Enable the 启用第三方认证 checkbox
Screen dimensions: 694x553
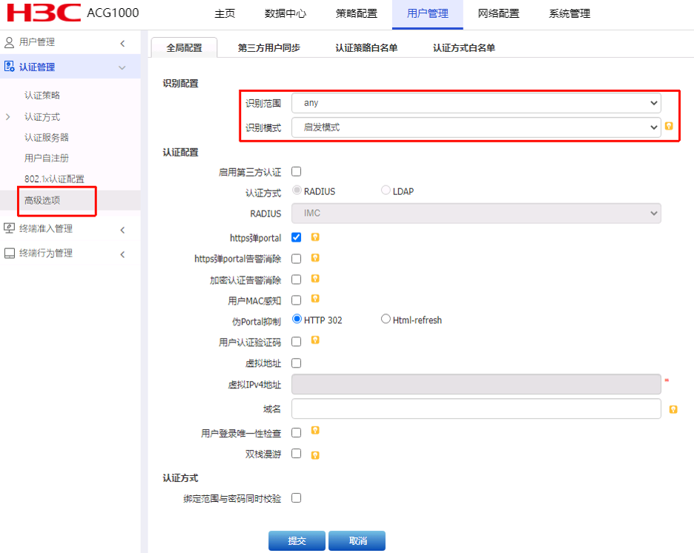tap(297, 171)
